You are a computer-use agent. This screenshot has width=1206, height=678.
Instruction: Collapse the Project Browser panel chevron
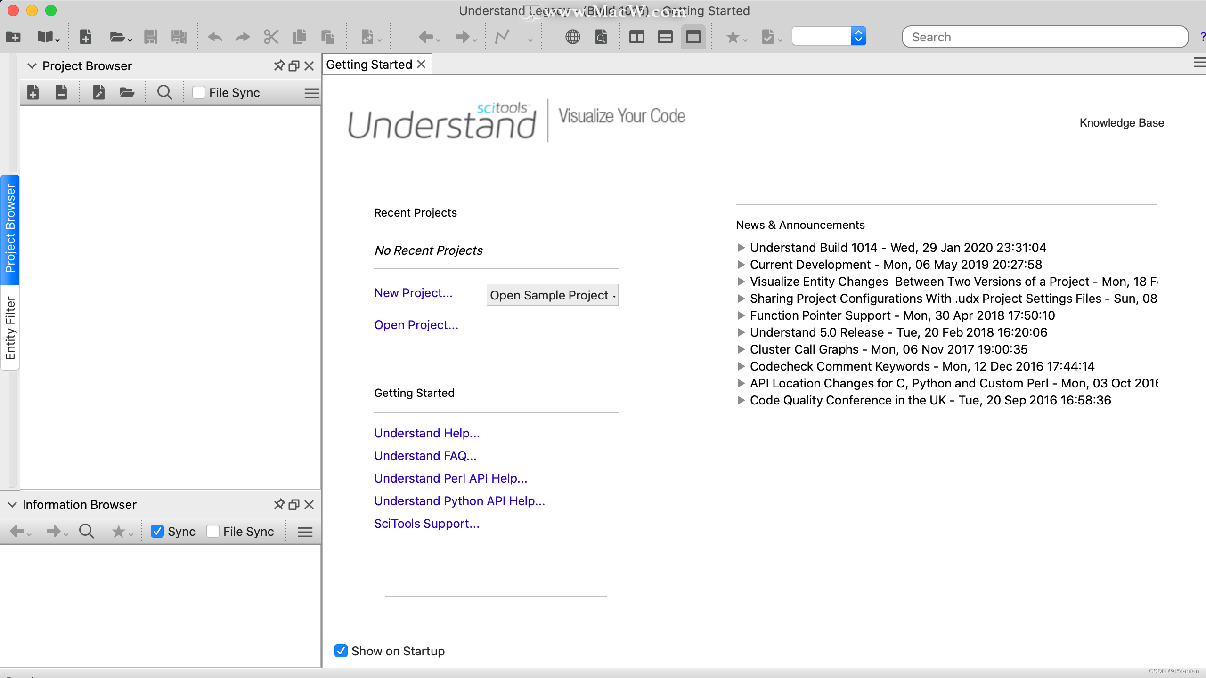(32, 66)
